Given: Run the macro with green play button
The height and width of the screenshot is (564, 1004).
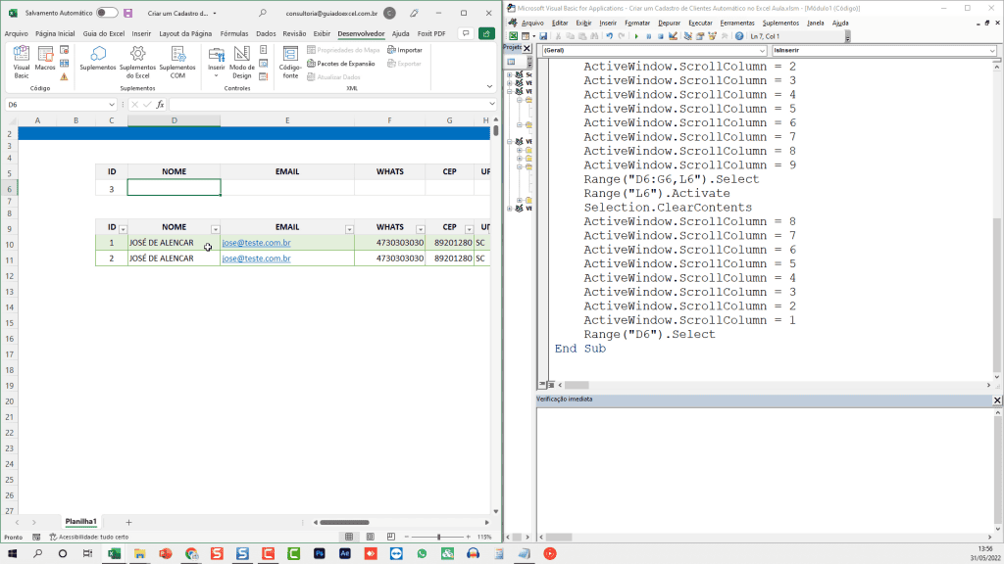Looking at the screenshot, I should coord(636,36).
